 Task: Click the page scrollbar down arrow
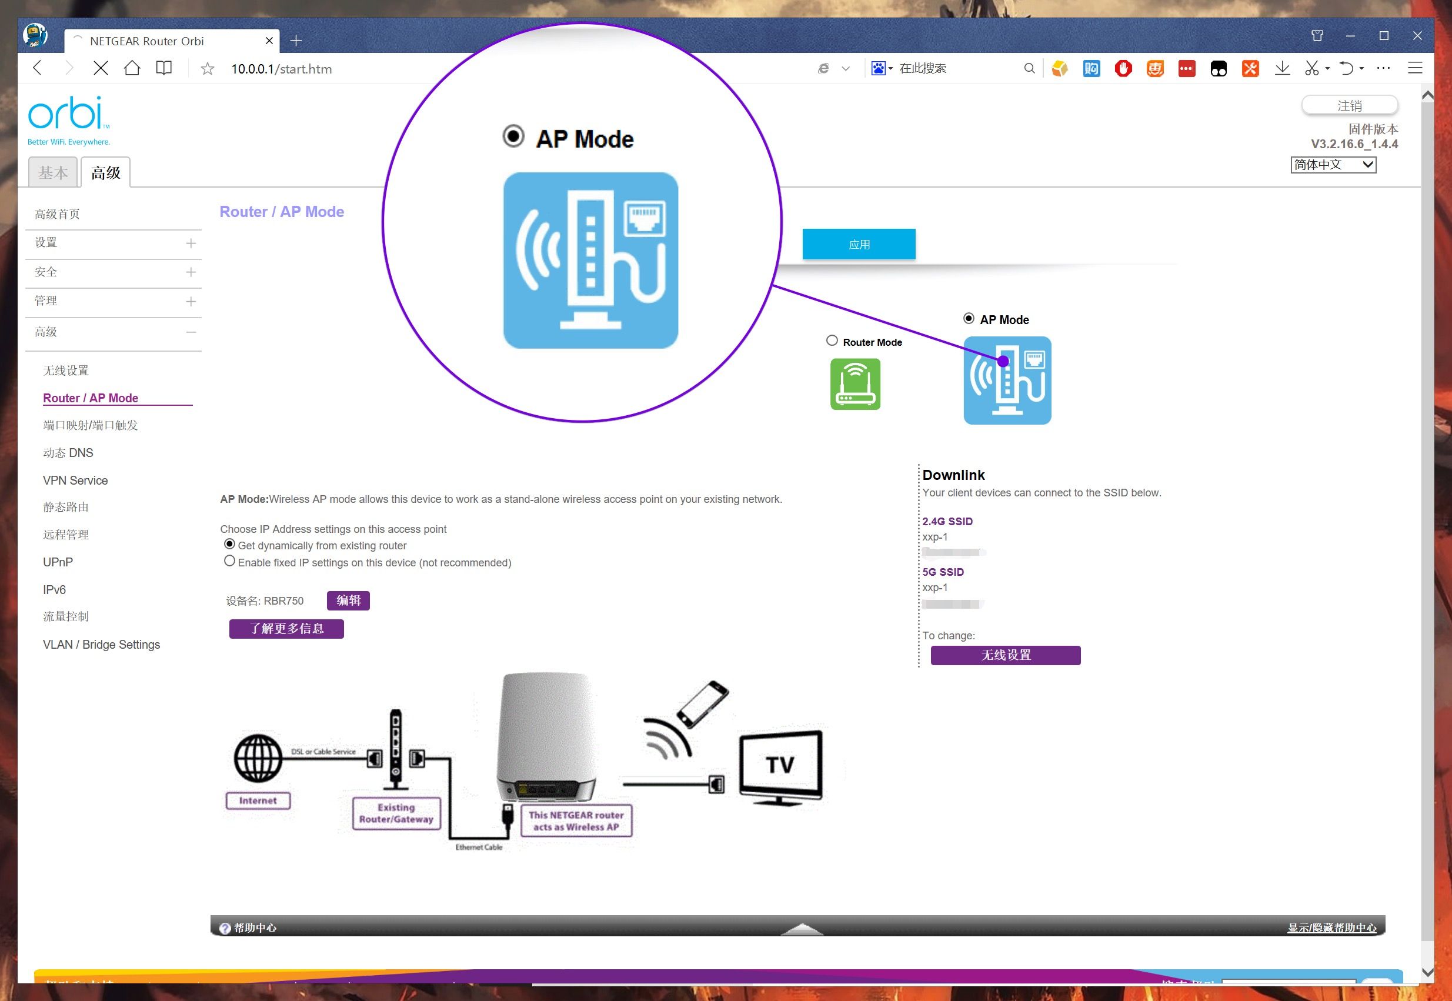click(x=1427, y=972)
